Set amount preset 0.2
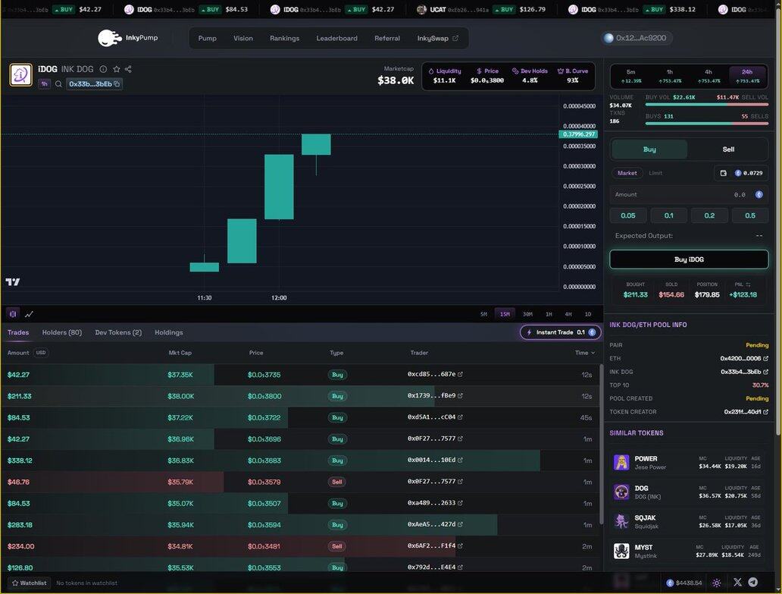This screenshot has height=594, width=782. (x=709, y=215)
